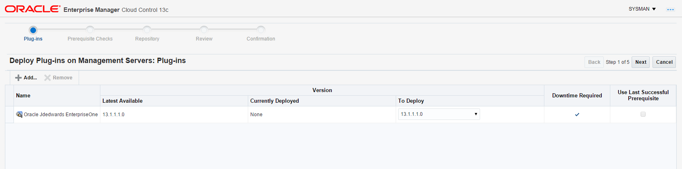Select the Repository step circle
Viewport: 682px width, 169px height.
tap(147, 30)
